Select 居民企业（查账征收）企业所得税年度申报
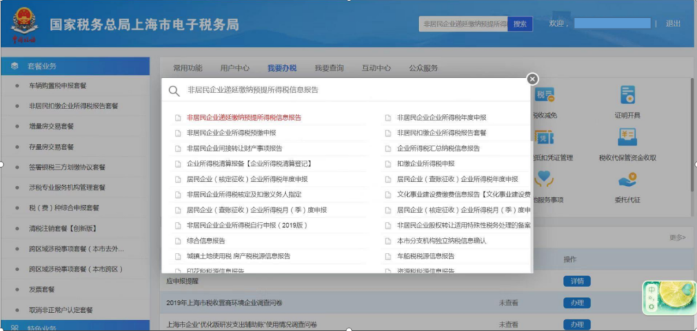Screen dimensions: 697x331 (x=458, y=179)
